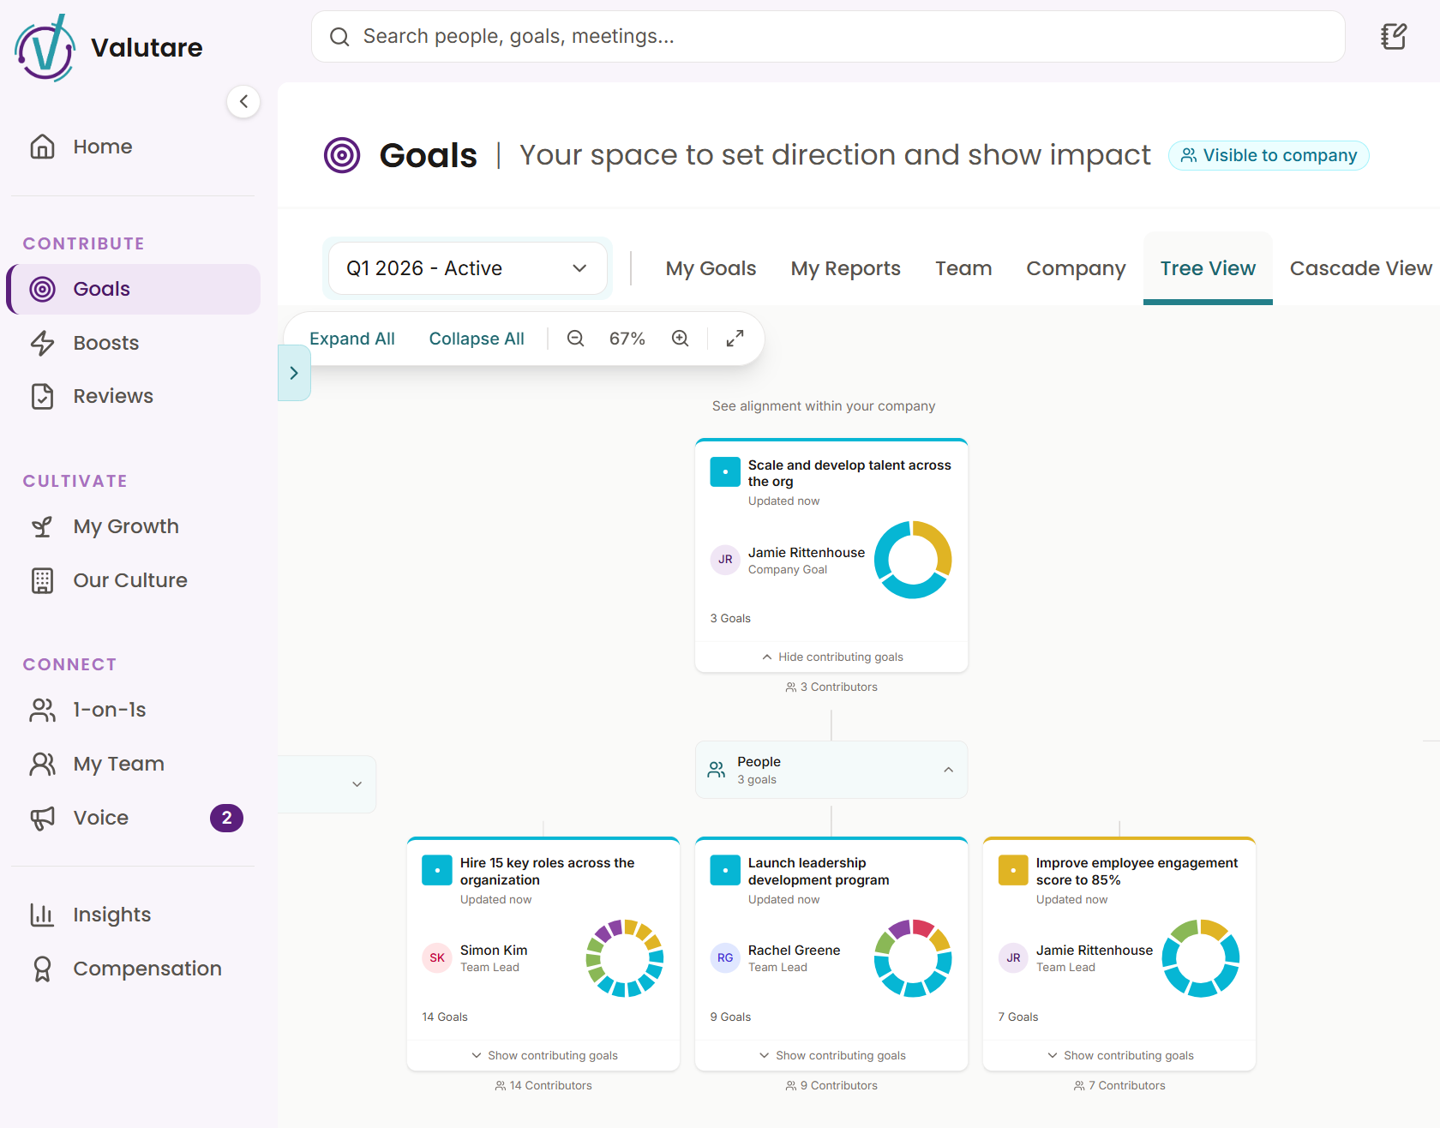Image resolution: width=1440 pixels, height=1128 pixels.
Task: Switch to the Team tab
Action: coord(963,268)
